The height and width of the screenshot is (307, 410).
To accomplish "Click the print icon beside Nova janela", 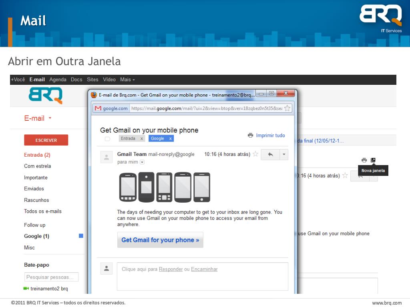I will pyautogui.click(x=364, y=160).
